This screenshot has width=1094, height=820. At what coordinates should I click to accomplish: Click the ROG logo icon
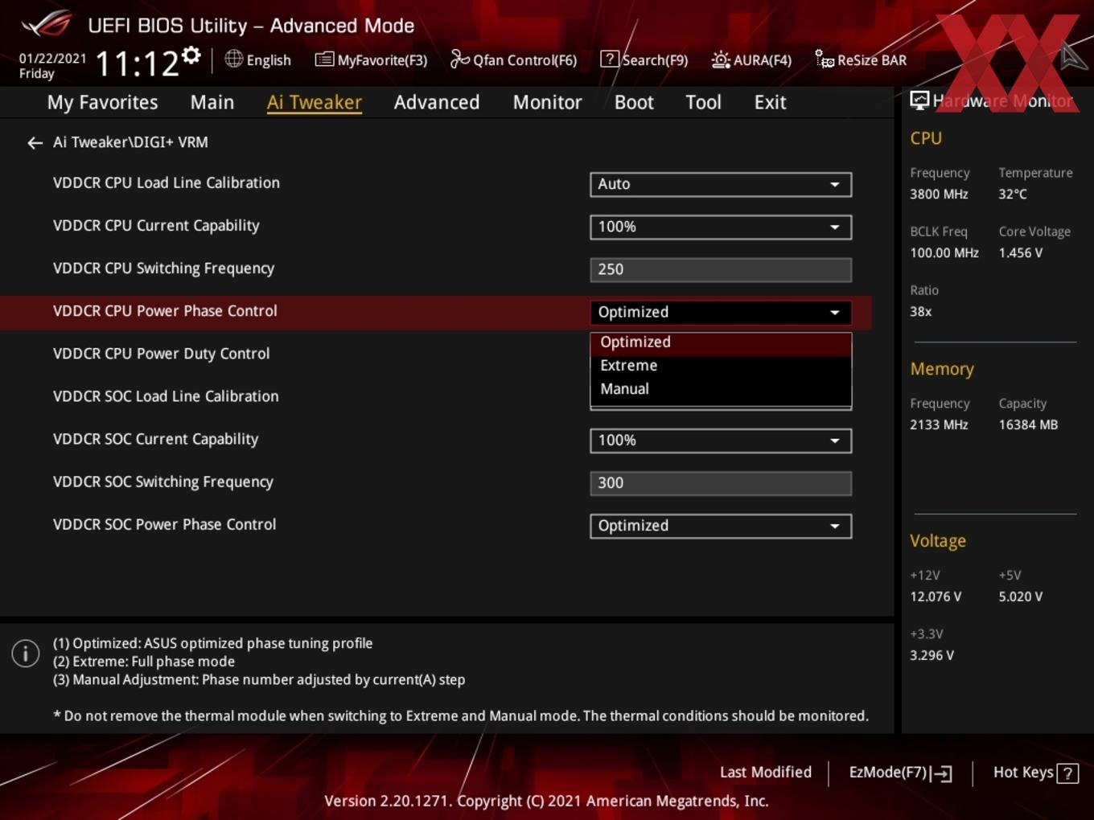(47, 24)
